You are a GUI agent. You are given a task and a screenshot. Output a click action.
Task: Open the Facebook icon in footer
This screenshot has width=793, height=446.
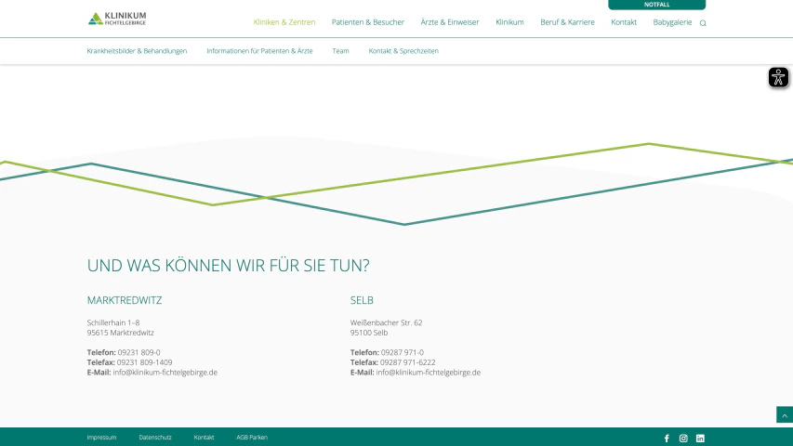point(667,439)
